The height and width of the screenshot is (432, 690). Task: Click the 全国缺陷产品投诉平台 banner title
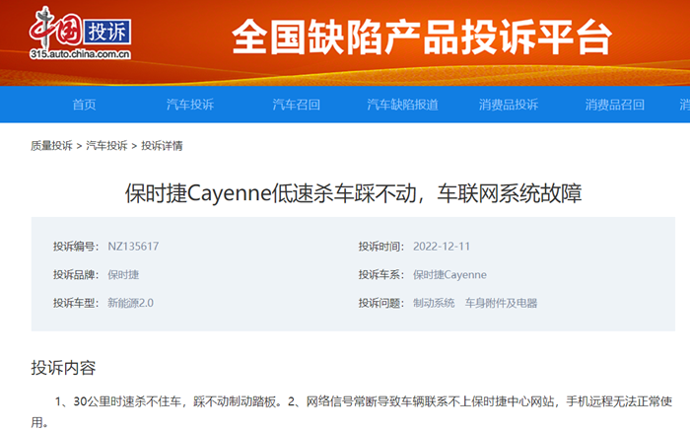tap(422, 36)
